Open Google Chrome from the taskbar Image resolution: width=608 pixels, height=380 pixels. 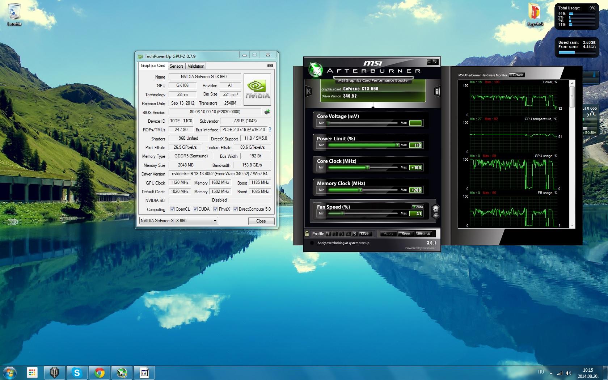point(99,372)
